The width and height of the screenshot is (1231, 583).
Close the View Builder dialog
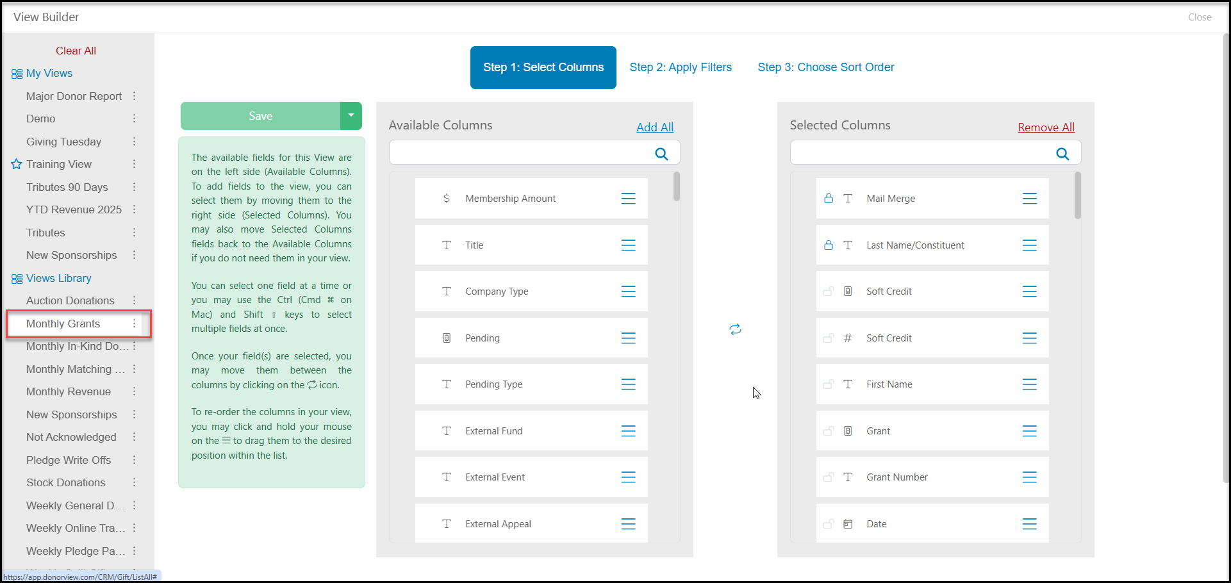coord(1200,17)
